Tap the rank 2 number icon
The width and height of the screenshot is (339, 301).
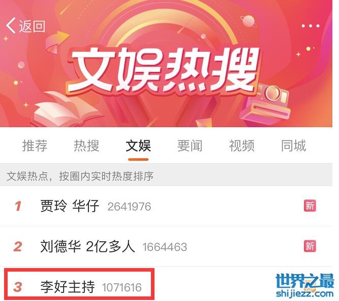[18, 246]
